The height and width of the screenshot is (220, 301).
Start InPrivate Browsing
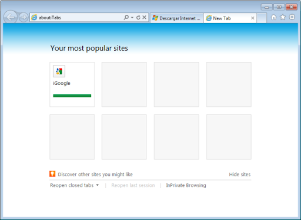coord(186,185)
